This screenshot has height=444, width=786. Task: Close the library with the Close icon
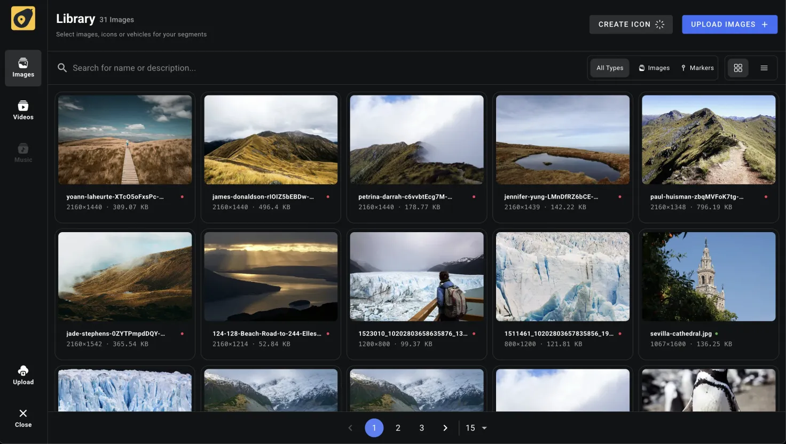point(23,418)
